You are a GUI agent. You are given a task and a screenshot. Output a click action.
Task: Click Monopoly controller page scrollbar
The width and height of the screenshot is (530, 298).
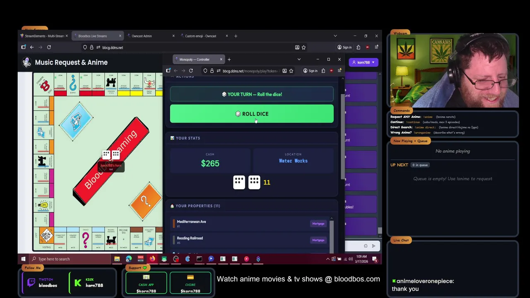(342, 137)
